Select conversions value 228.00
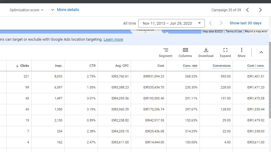This screenshot has height=152, width=271. [x=225, y=87]
